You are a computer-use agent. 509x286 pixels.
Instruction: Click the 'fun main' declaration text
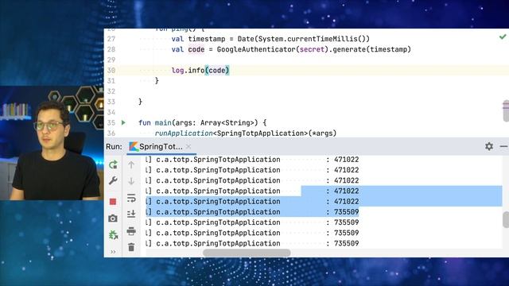155,123
